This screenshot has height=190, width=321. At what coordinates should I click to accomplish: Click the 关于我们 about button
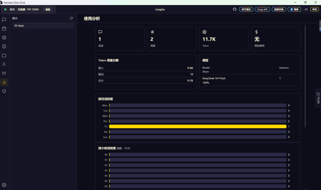point(246,9)
